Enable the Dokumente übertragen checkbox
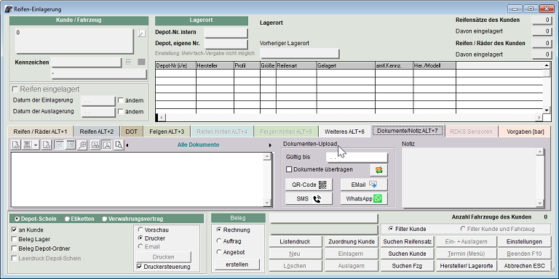559x279 pixels. point(289,169)
